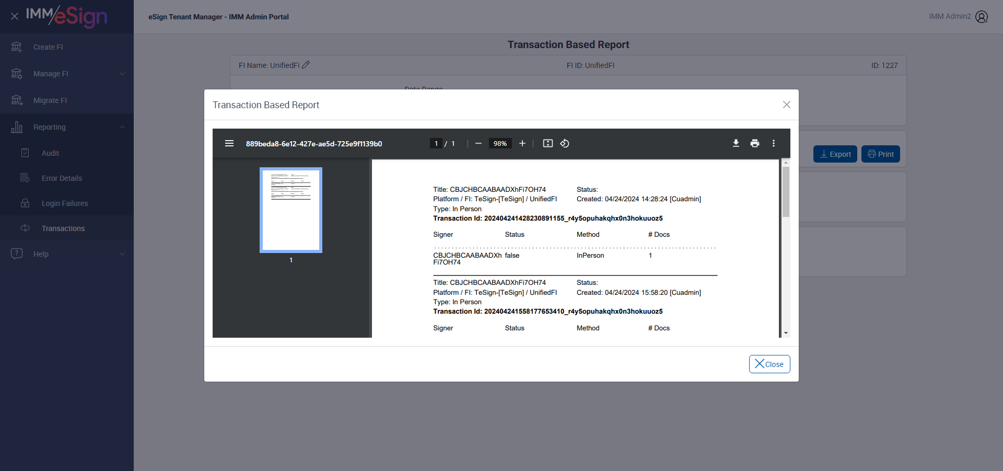Expand the Help submenu chevron

pos(122,254)
